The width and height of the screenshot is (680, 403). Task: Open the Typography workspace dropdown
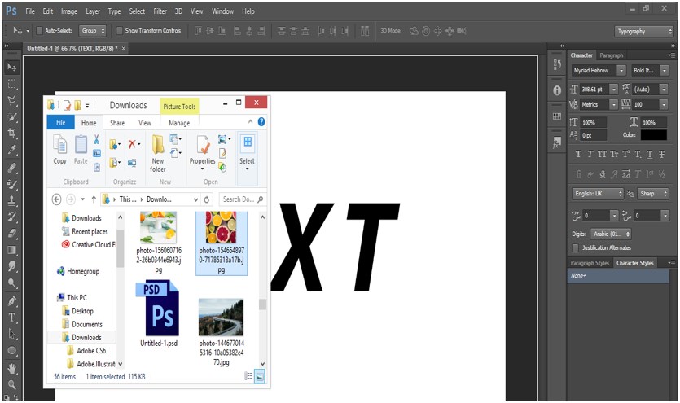click(643, 31)
